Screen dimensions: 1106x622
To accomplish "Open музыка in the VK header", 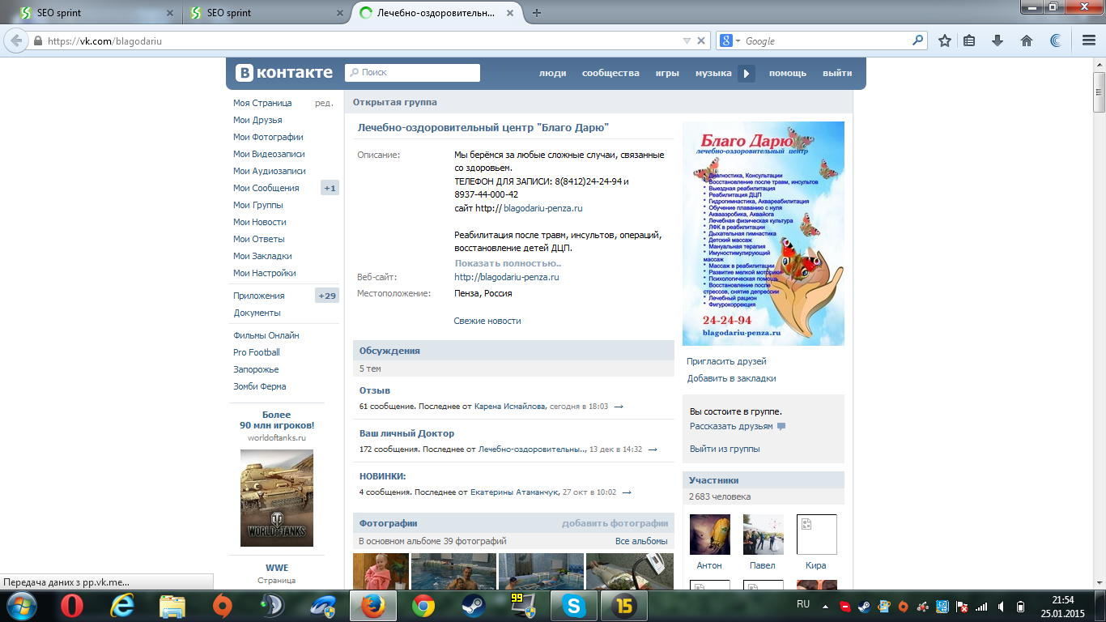I will tap(713, 73).
